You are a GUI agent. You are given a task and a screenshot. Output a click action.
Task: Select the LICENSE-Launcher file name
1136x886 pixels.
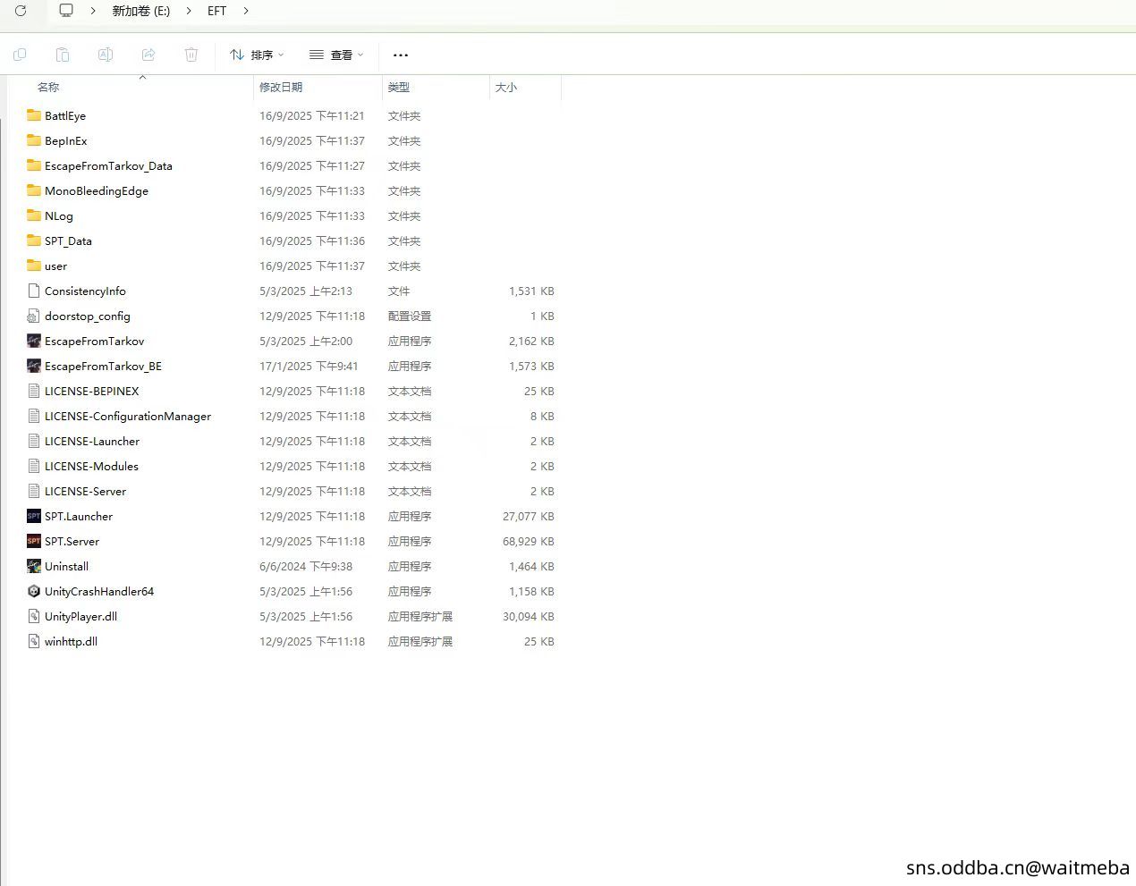(92, 441)
